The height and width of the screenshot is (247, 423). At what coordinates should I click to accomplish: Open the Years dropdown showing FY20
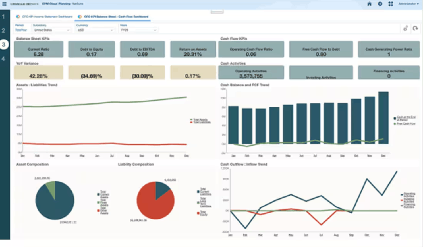point(138,30)
